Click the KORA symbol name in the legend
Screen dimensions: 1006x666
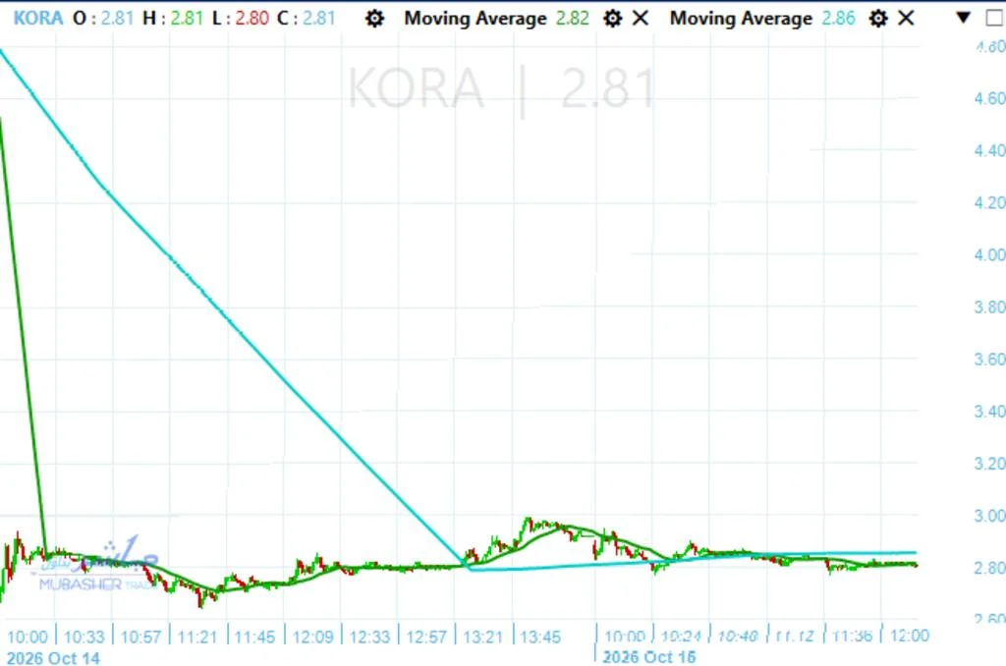tap(38, 19)
